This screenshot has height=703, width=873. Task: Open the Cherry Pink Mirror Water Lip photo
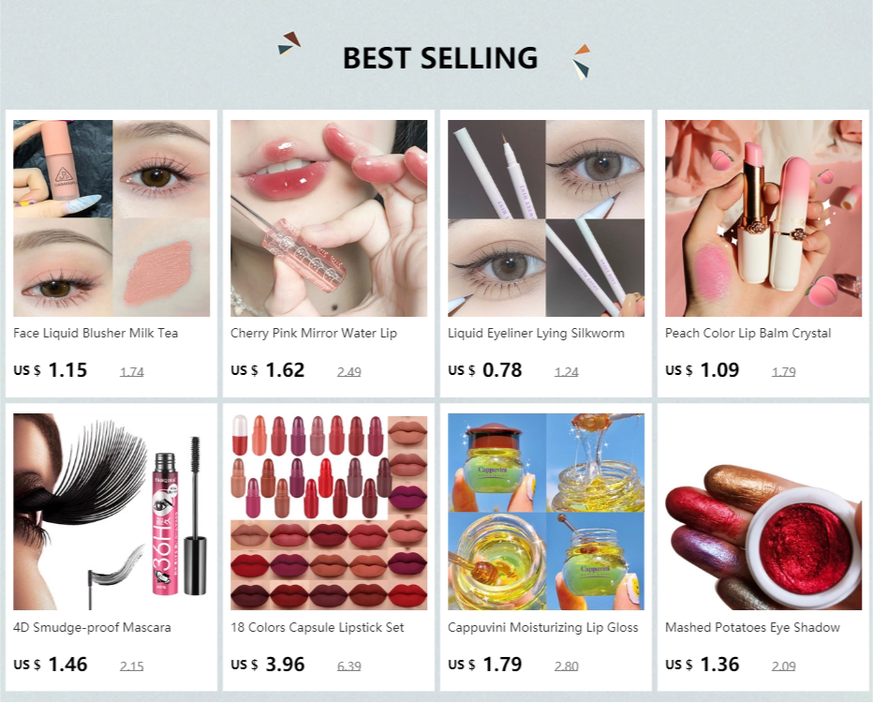point(329,218)
